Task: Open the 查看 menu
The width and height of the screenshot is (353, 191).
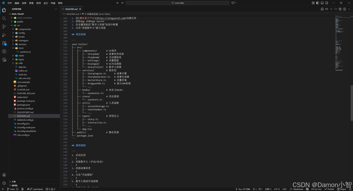Action: tap(31, 3)
